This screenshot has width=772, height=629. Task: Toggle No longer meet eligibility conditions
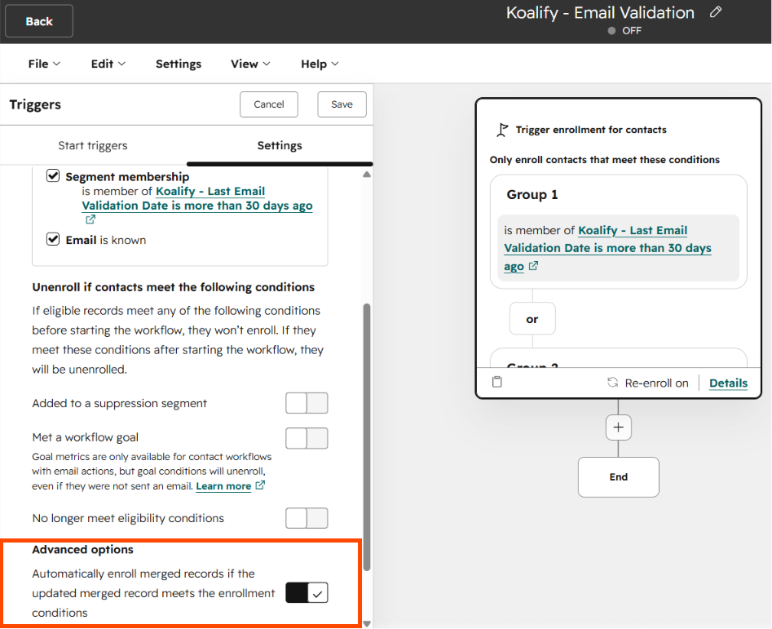click(x=307, y=518)
